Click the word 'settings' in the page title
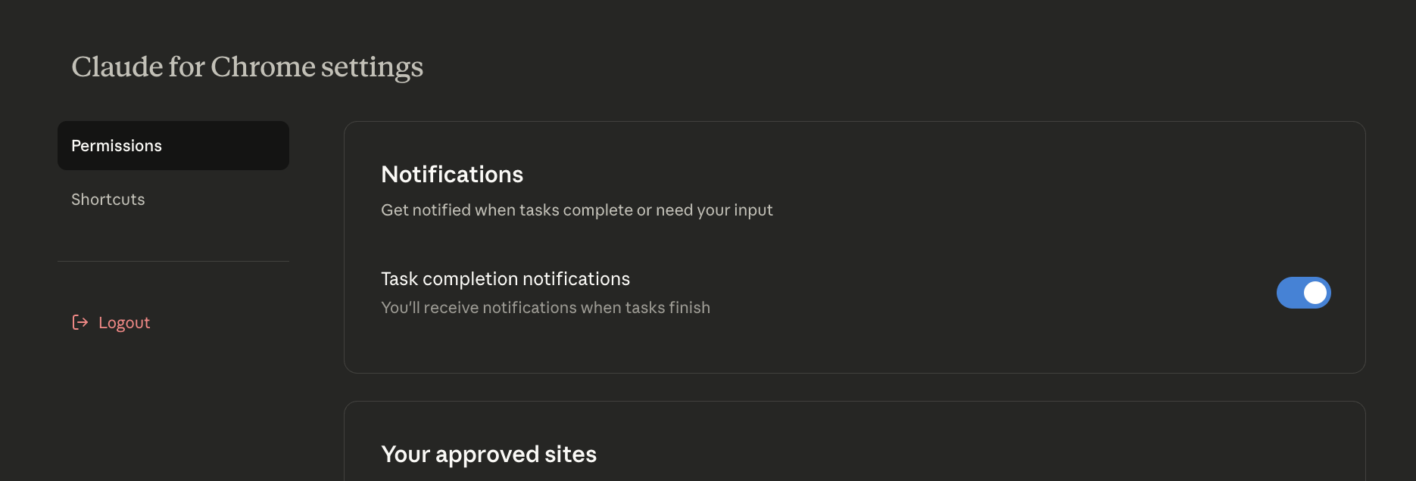Image resolution: width=1416 pixels, height=481 pixels. click(372, 68)
